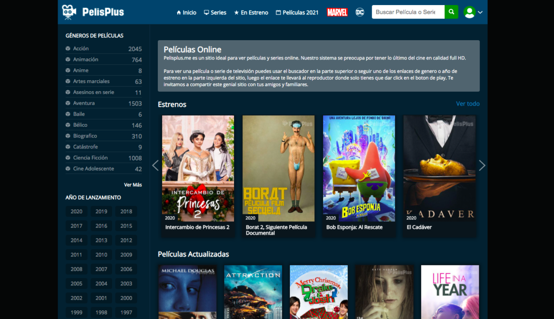Open the Ciencia Ficción genre
Viewport: 554px width, 319px height.
pos(90,158)
